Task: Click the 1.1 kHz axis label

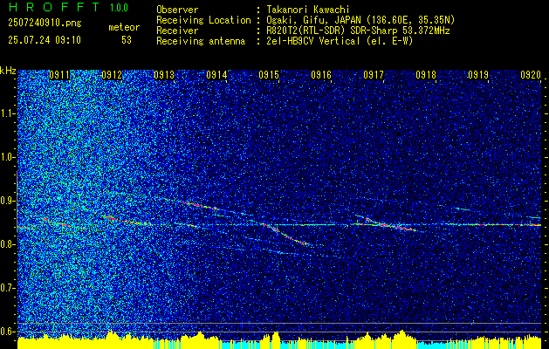Action: point(8,113)
